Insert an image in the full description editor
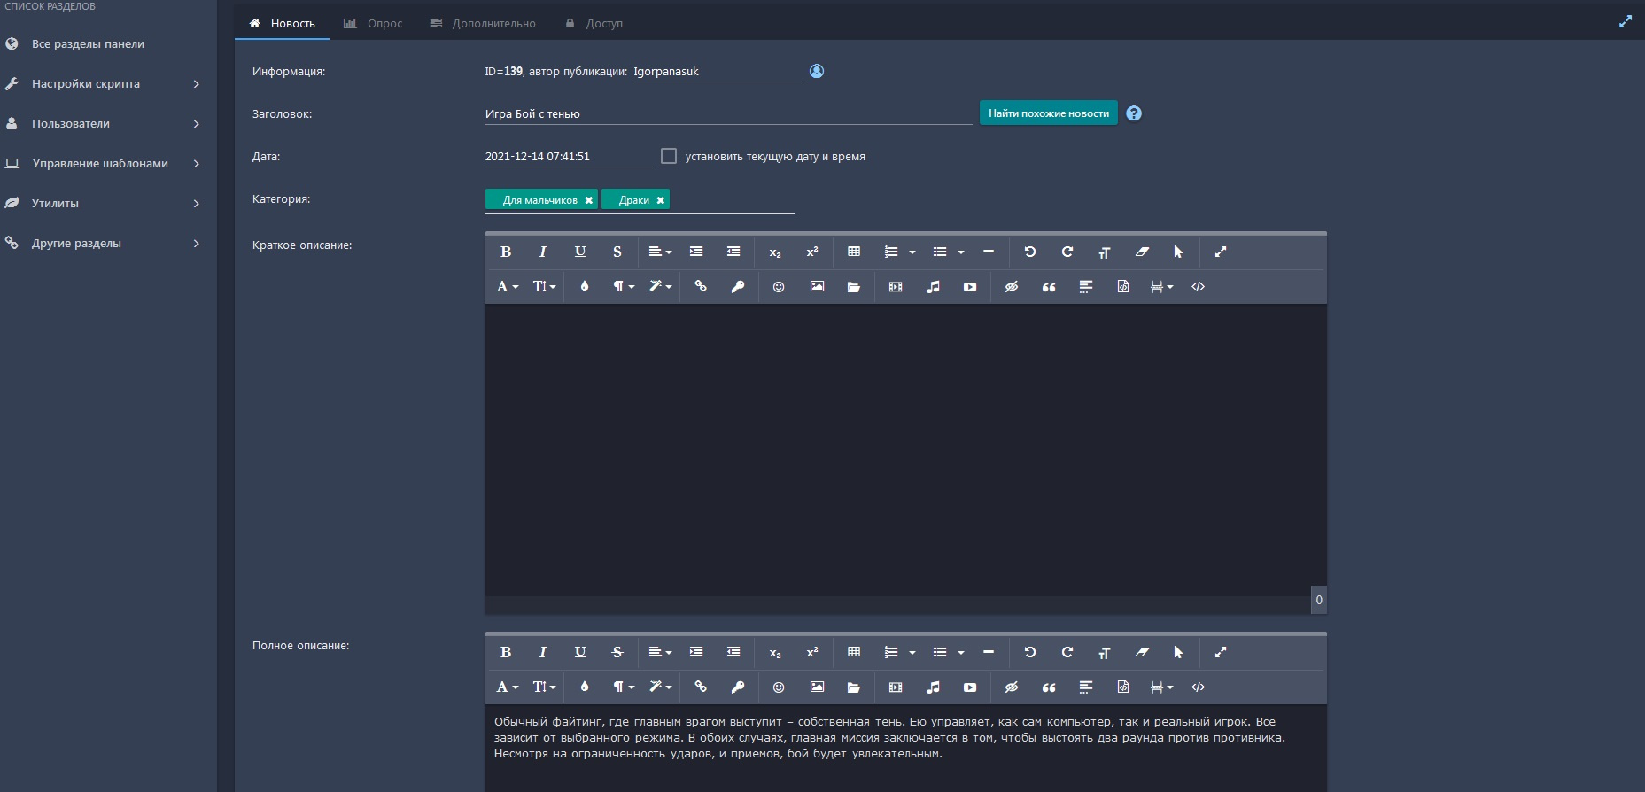1645x792 pixels. point(817,687)
